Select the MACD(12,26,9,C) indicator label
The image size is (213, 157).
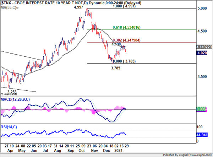15,100
